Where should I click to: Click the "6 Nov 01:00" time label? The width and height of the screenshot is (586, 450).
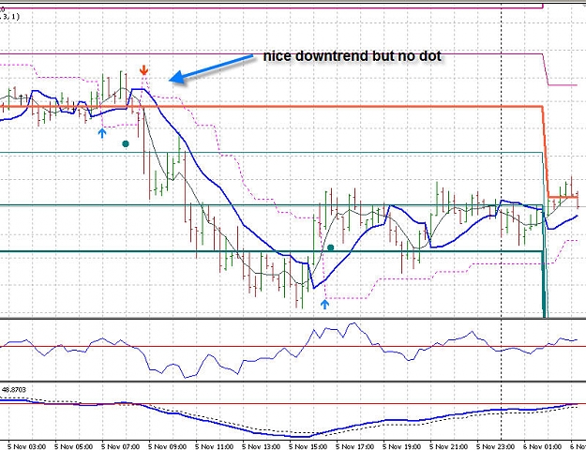[542, 446]
